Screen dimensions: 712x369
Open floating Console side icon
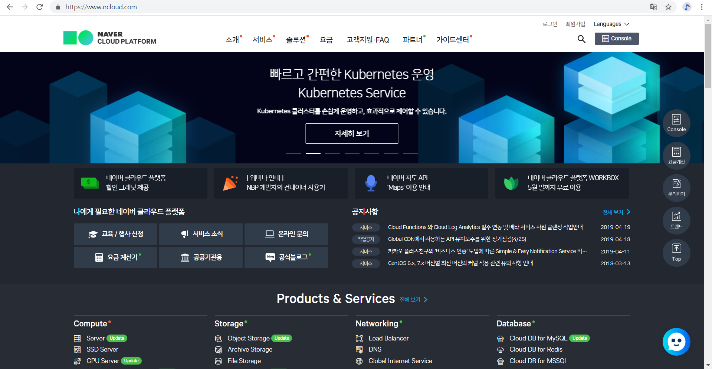click(x=676, y=123)
